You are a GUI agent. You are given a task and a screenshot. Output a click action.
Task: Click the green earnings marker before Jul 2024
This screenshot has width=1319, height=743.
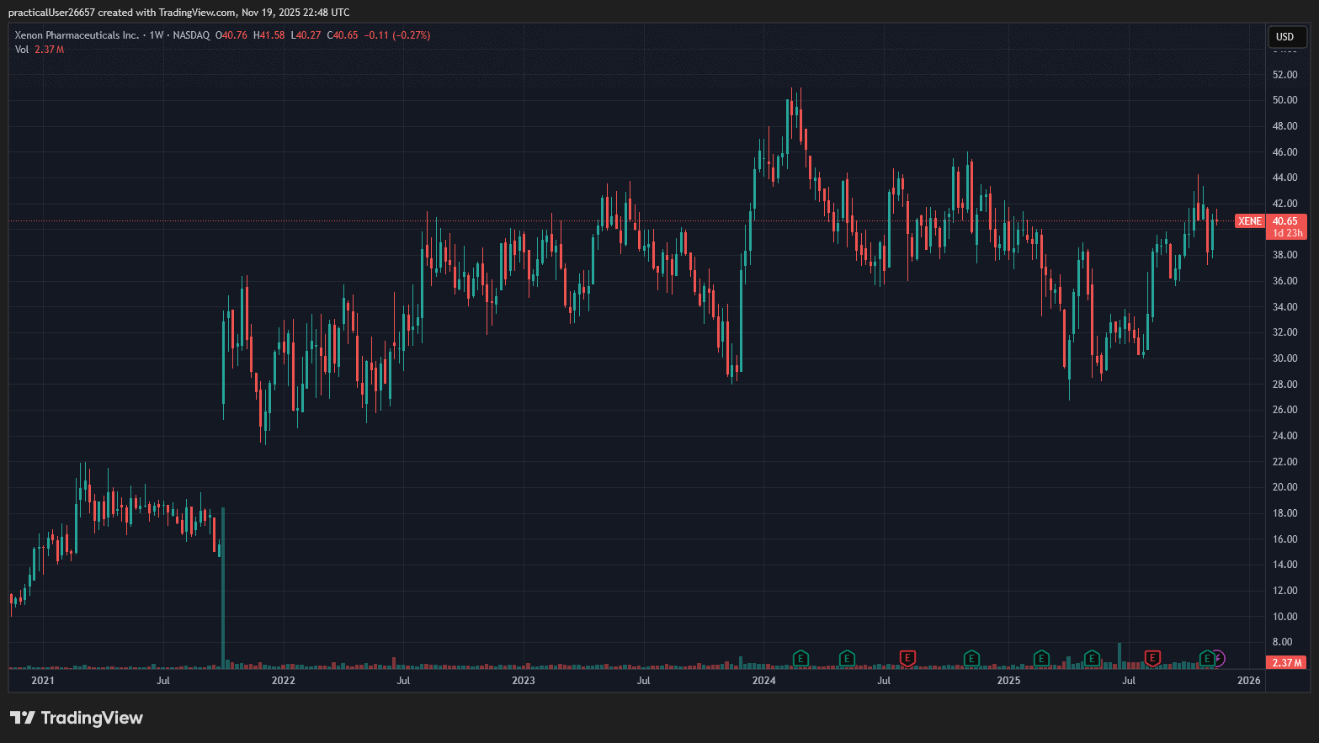(x=847, y=658)
